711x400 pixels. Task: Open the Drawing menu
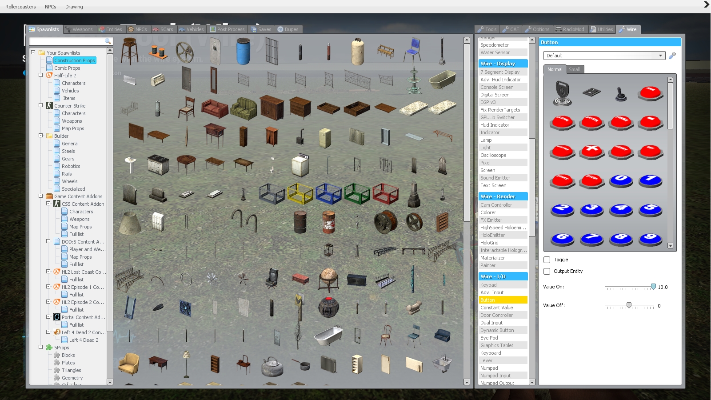(74, 7)
